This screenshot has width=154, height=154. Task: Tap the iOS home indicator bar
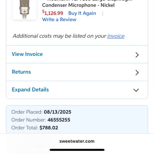tap(77, 150)
